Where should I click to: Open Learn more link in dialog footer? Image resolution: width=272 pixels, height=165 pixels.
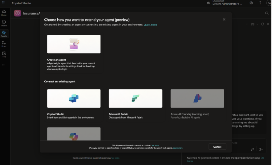tap(178, 148)
